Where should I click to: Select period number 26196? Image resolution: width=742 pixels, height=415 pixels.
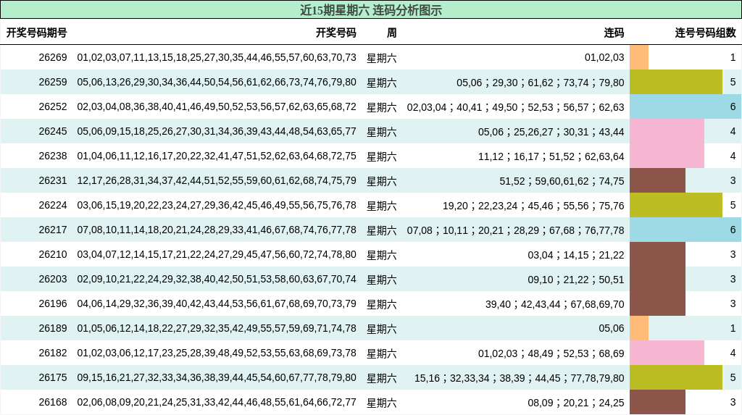53,303
